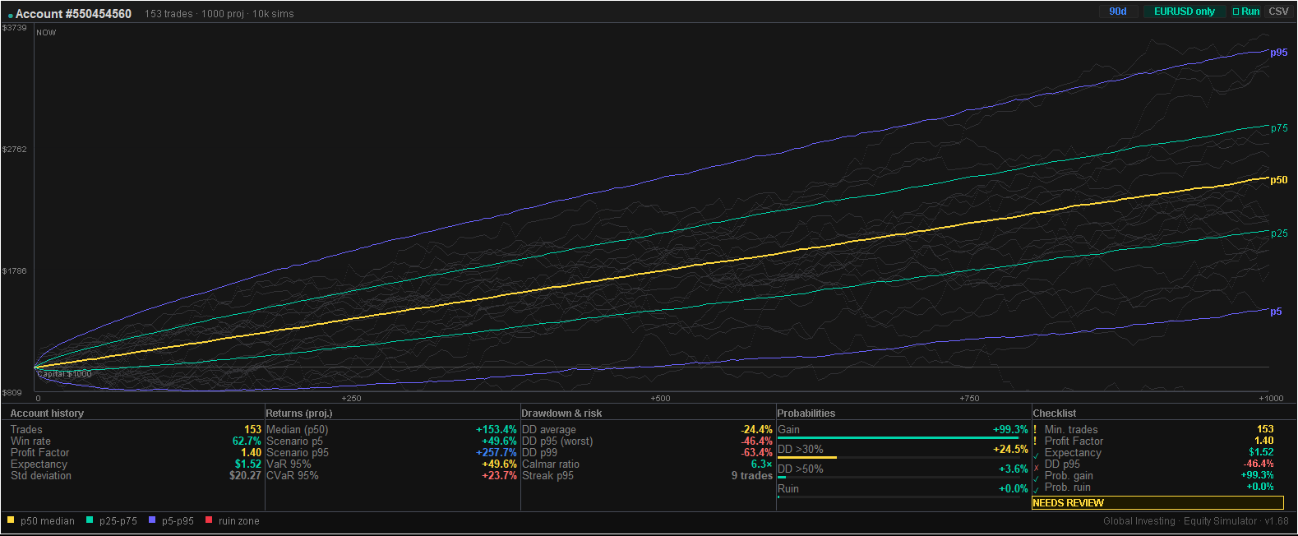
Task: Click the Median (p50) +153.4% value
Action: click(497, 430)
